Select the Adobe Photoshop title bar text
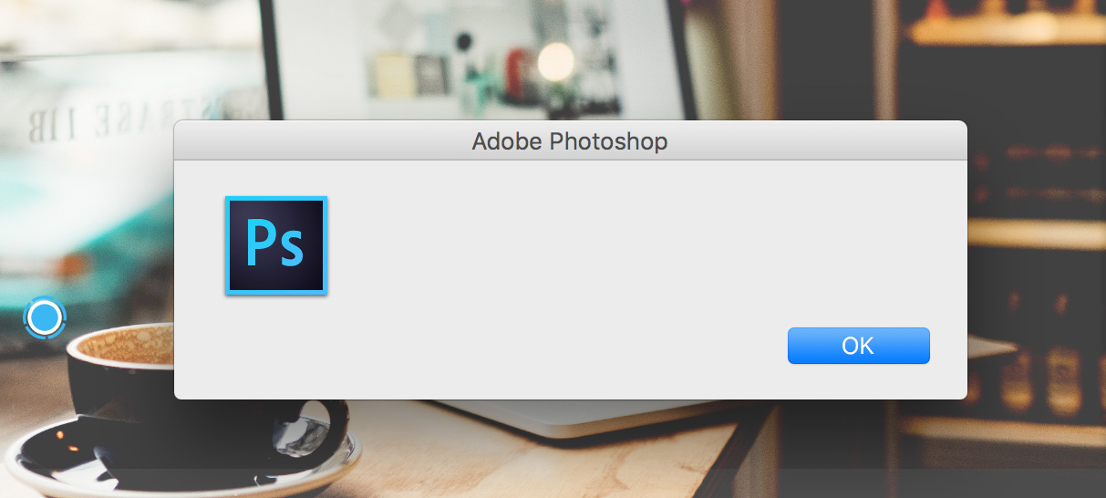This screenshot has width=1106, height=498. 570,141
